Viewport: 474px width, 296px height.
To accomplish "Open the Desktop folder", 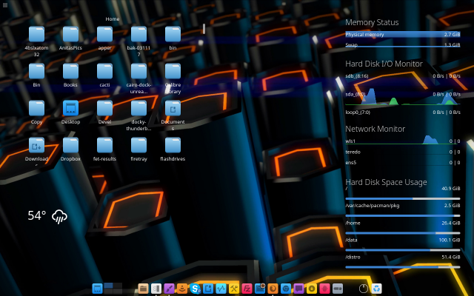I will pos(70,109).
